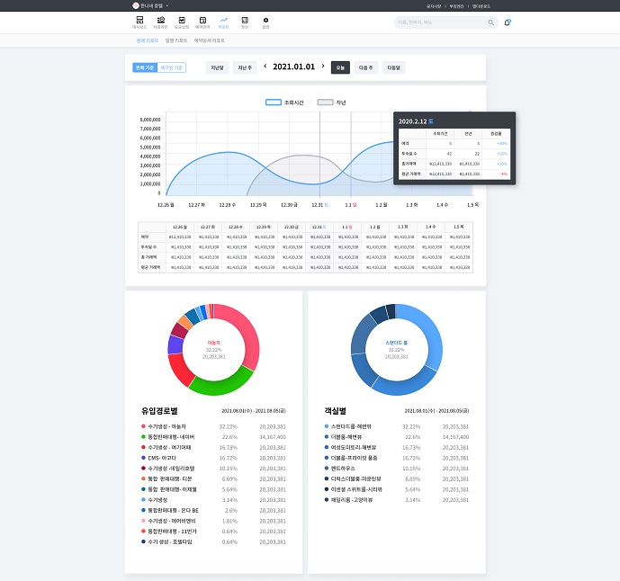
Task: Open the second link in top bar
Action: [x=457, y=6]
